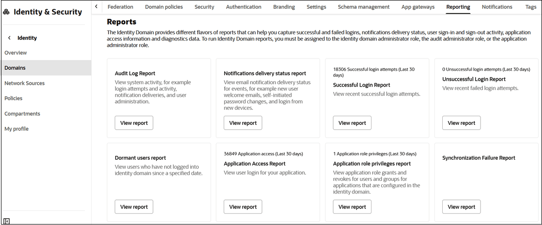Go to the Notifications tab
Viewport: 542px width, 225px height.
coord(497,7)
